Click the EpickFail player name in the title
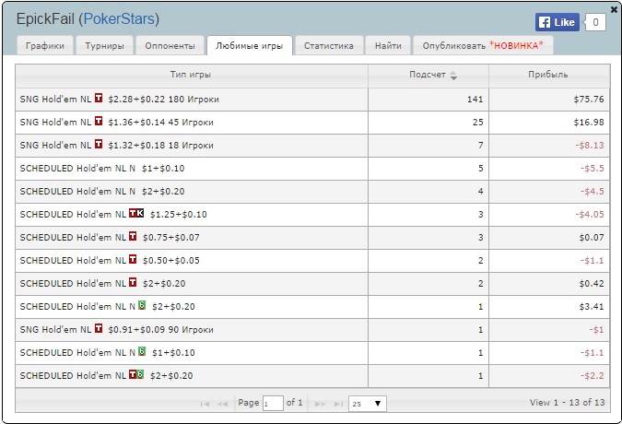 coord(45,19)
